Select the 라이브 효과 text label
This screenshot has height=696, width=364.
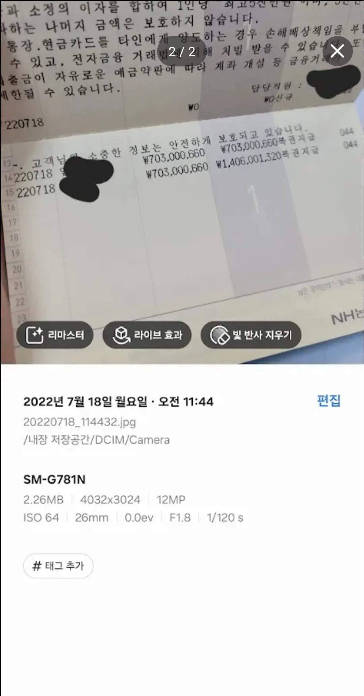(x=158, y=335)
